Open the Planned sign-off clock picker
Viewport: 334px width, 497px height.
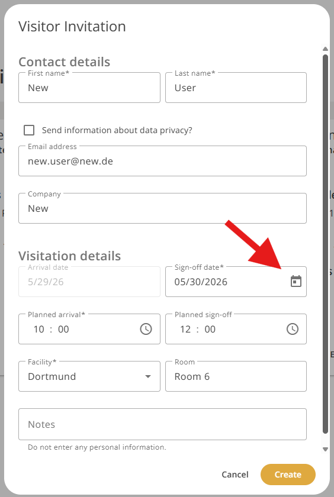(x=293, y=329)
